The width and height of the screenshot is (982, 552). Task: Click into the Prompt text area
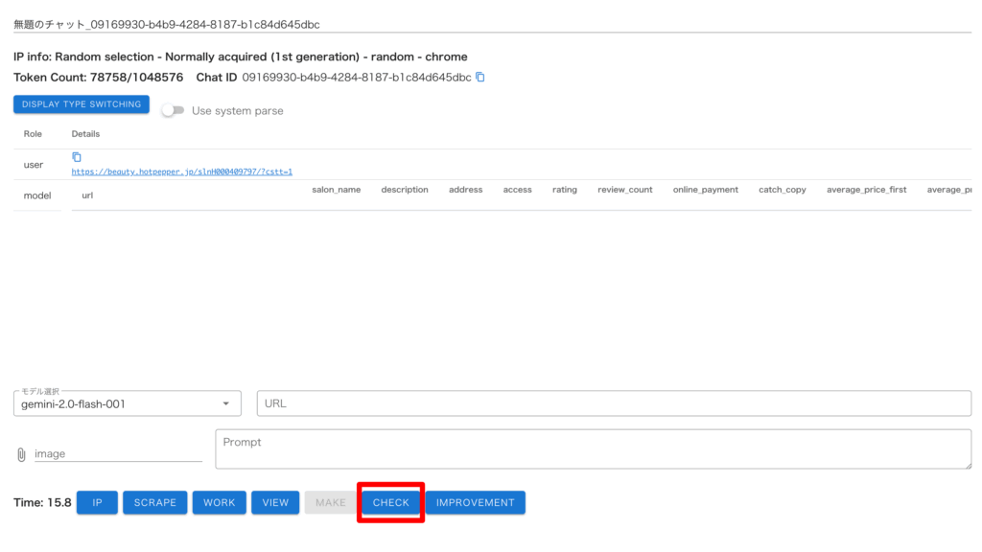coord(593,449)
